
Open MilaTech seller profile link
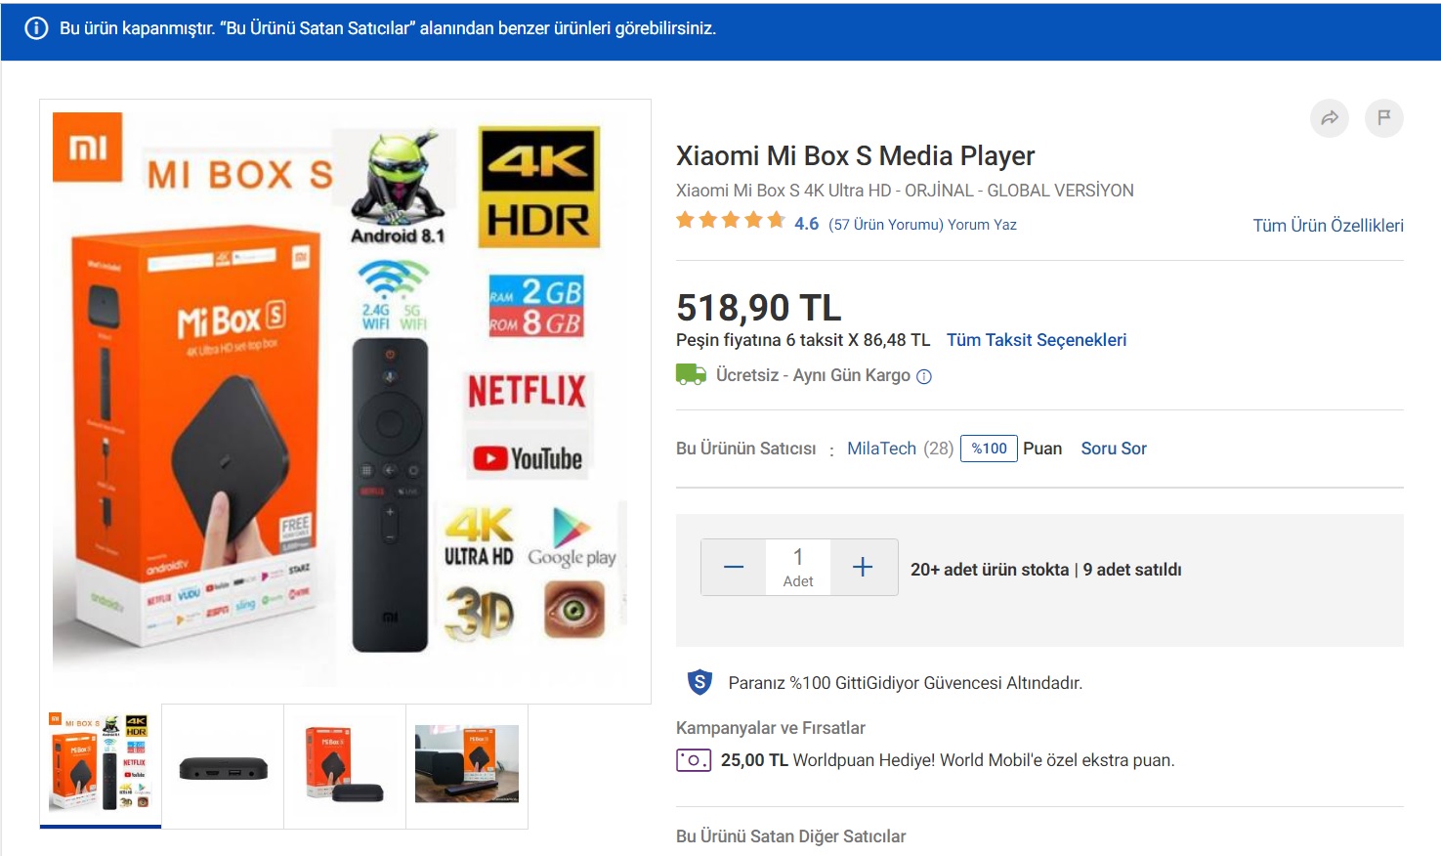(x=881, y=449)
